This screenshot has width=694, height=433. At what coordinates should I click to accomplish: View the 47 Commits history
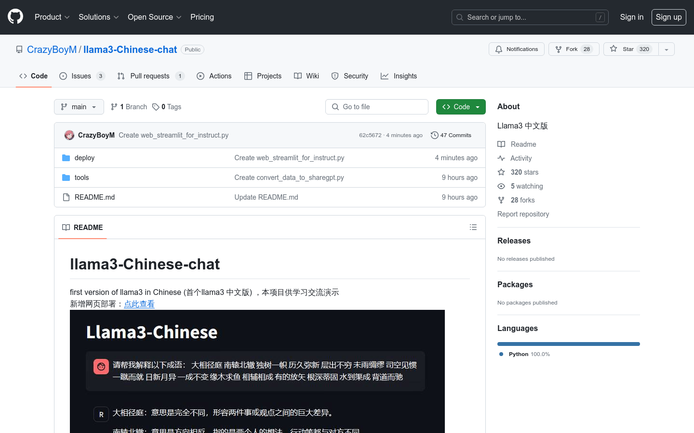(x=451, y=135)
